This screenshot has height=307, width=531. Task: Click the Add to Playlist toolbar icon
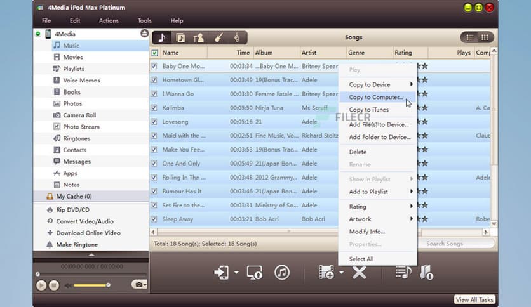(x=403, y=273)
